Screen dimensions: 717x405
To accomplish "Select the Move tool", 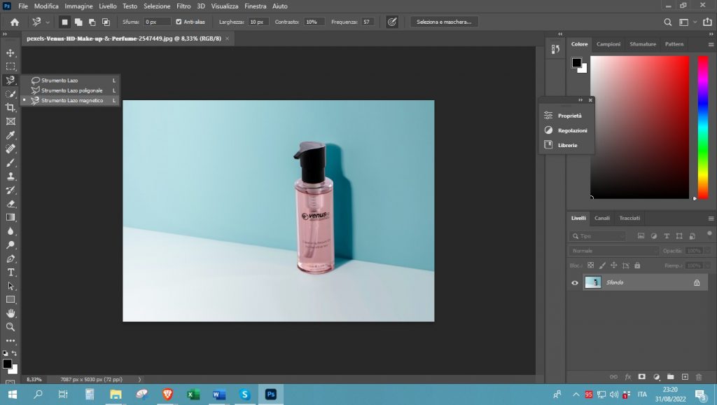I will [x=11, y=53].
